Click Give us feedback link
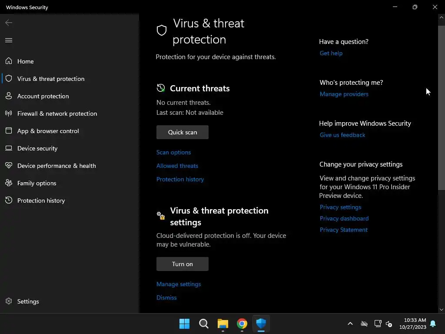 click(x=342, y=135)
